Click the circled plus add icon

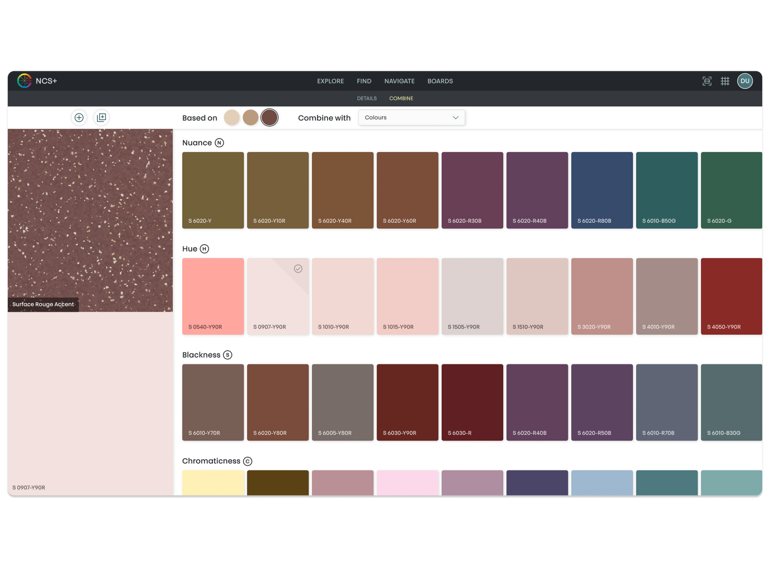click(x=79, y=118)
